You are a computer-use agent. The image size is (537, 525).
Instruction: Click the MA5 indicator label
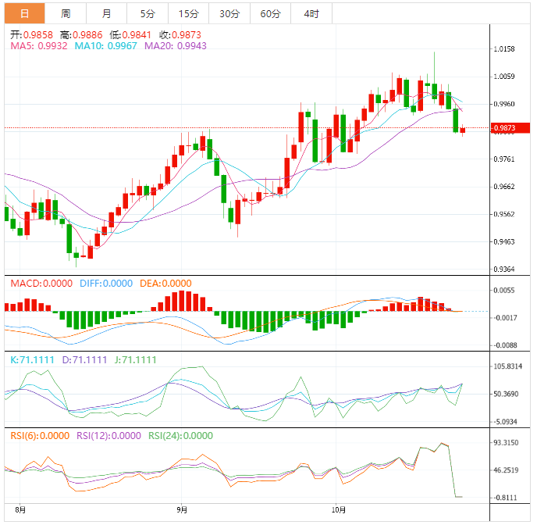click(x=39, y=47)
